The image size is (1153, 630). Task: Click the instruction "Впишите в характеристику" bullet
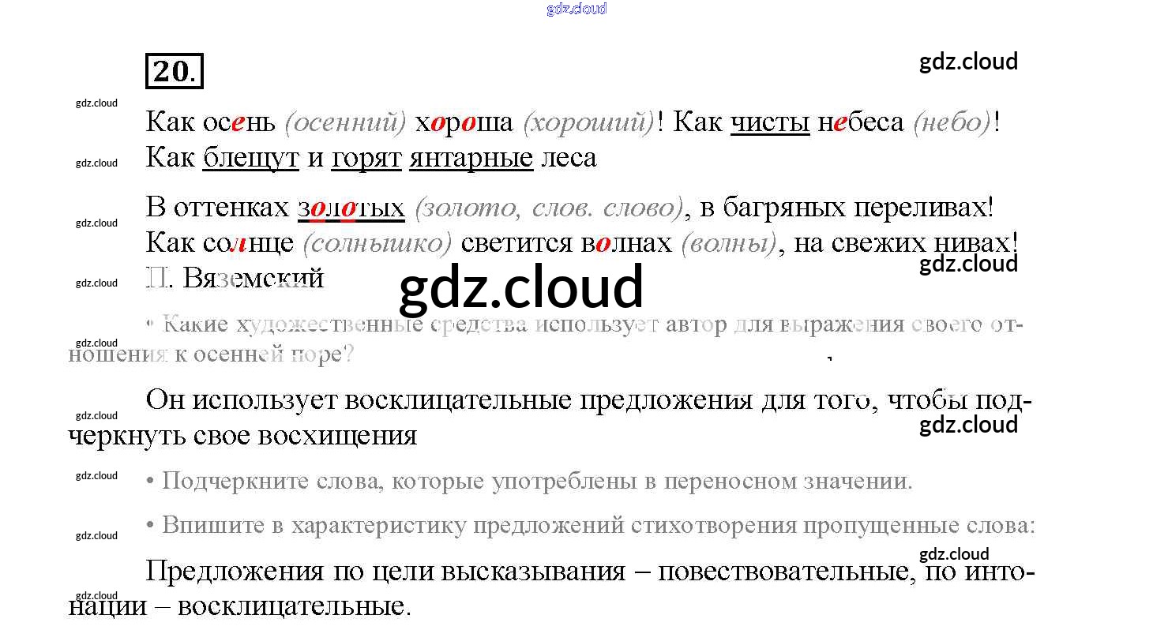(x=598, y=525)
